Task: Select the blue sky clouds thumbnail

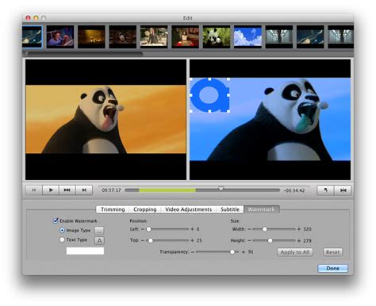Action: pyautogui.click(x=247, y=36)
